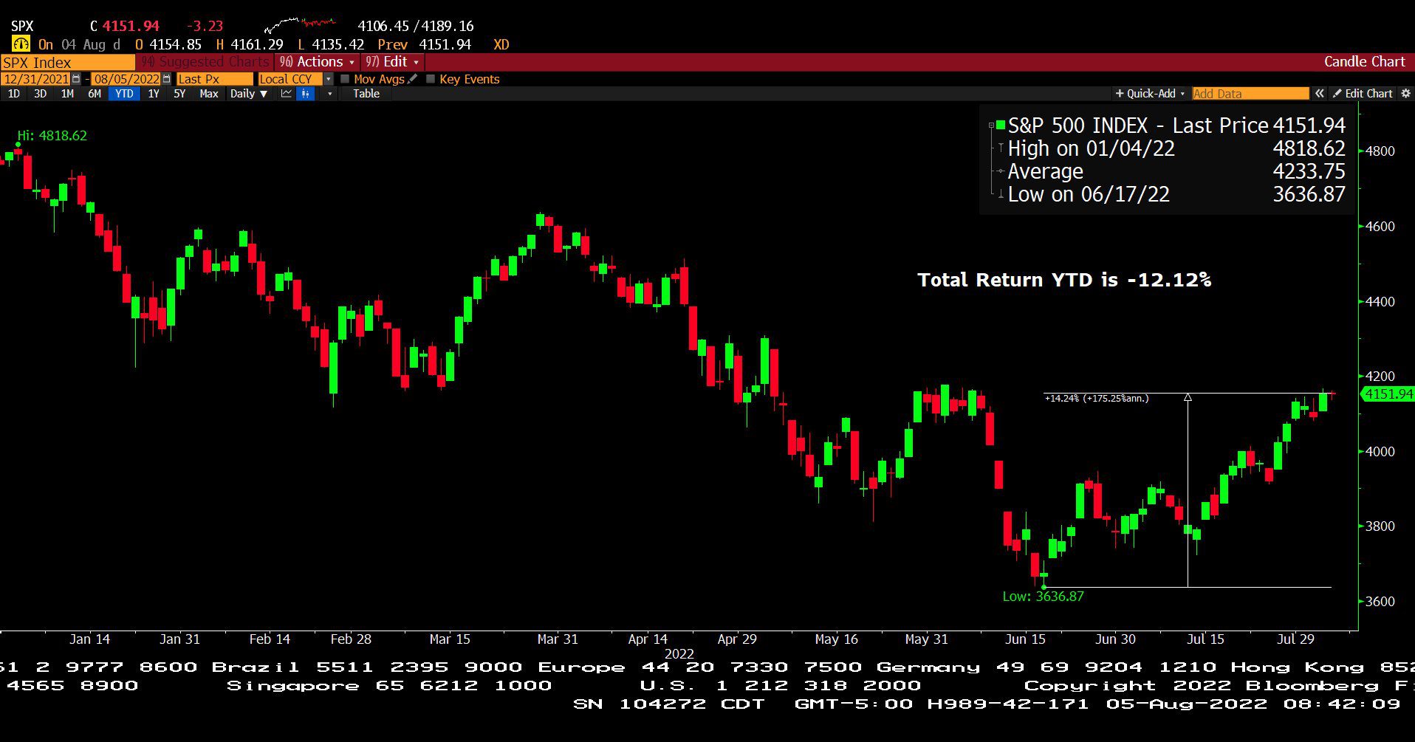Select the 1Y range tab
This screenshot has width=1415, height=742.
pos(154,94)
